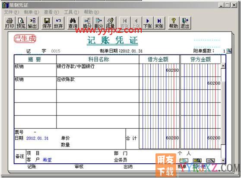Exit the window with 退出

[x=185, y=23]
